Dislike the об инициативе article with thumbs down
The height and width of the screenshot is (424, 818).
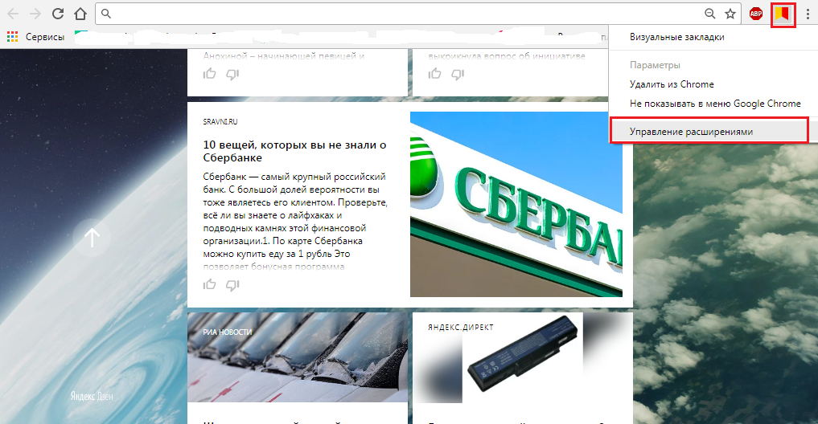pyautogui.click(x=458, y=75)
